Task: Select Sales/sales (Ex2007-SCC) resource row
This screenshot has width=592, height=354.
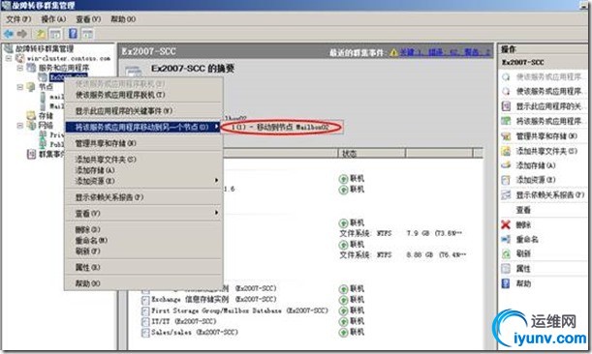Action: coord(195,332)
